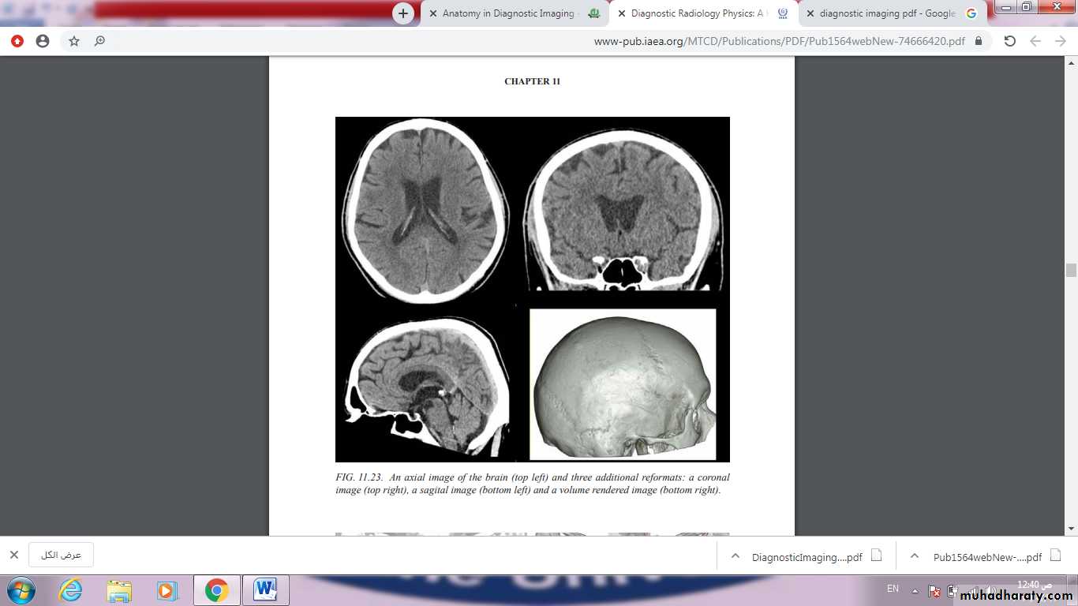Open a new tab with plus button

[x=403, y=13]
